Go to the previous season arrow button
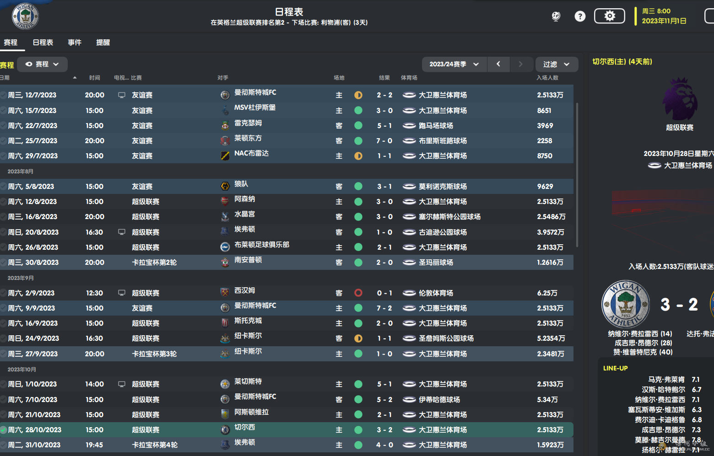This screenshot has height=456, width=714. tap(498, 64)
